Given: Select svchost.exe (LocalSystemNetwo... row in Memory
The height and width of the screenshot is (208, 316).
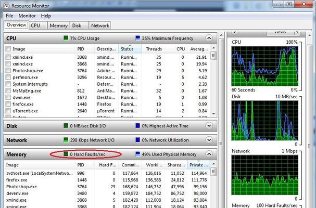Looking at the screenshot, I should click(x=107, y=173).
